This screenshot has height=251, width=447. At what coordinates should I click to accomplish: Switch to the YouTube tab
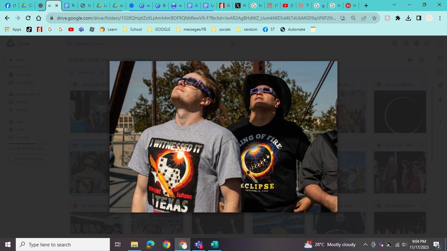coord(289,6)
